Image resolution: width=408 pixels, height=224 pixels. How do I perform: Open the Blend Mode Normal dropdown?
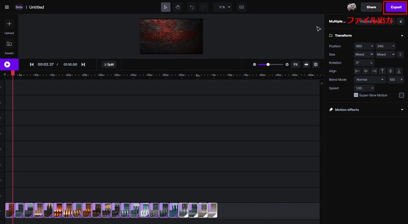coord(370,80)
